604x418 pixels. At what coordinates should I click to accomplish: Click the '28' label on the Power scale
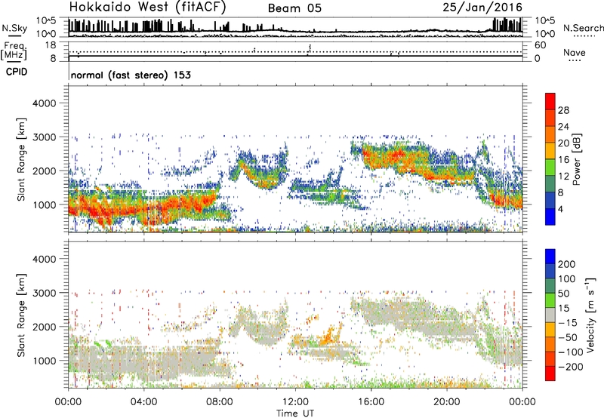(563, 110)
